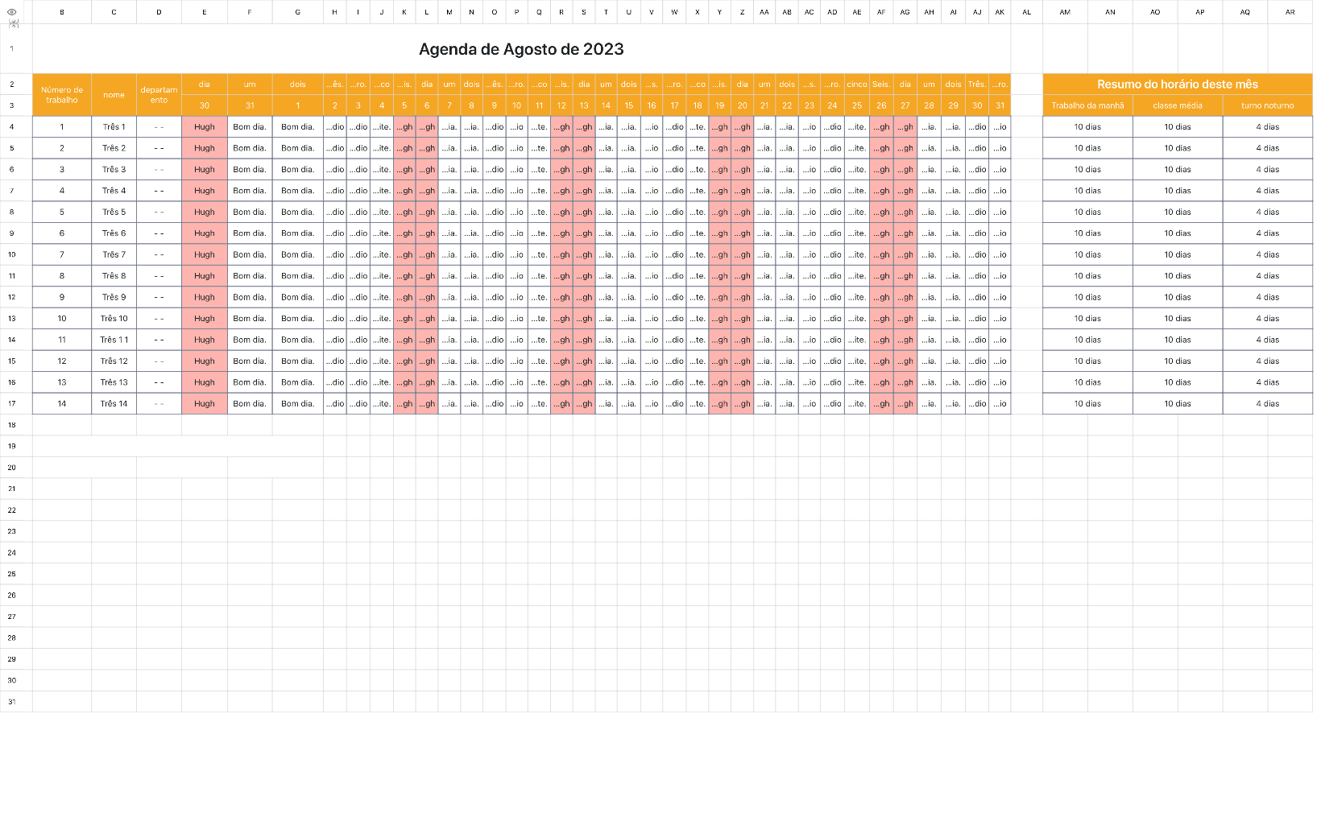Select the 'Seis.' weekday header cell

[881, 84]
